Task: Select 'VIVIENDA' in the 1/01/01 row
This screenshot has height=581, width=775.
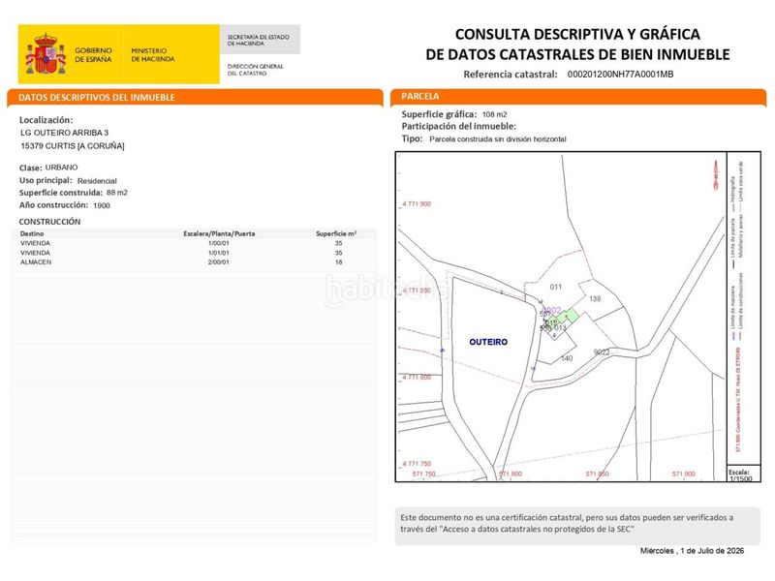Action: click(x=35, y=253)
